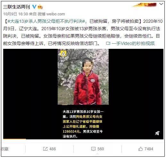The width and height of the screenshot is (166, 158).
Task: Click the video camera icon before 一手Video
Action: (x=108, y=43)
